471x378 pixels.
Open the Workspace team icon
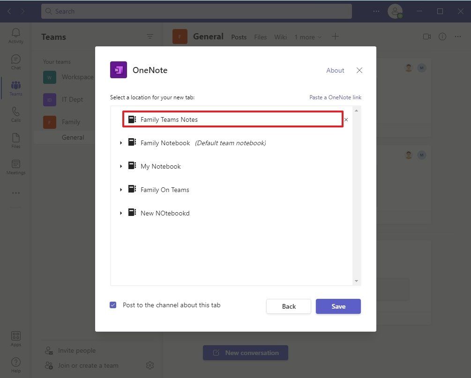pos(49,77)
